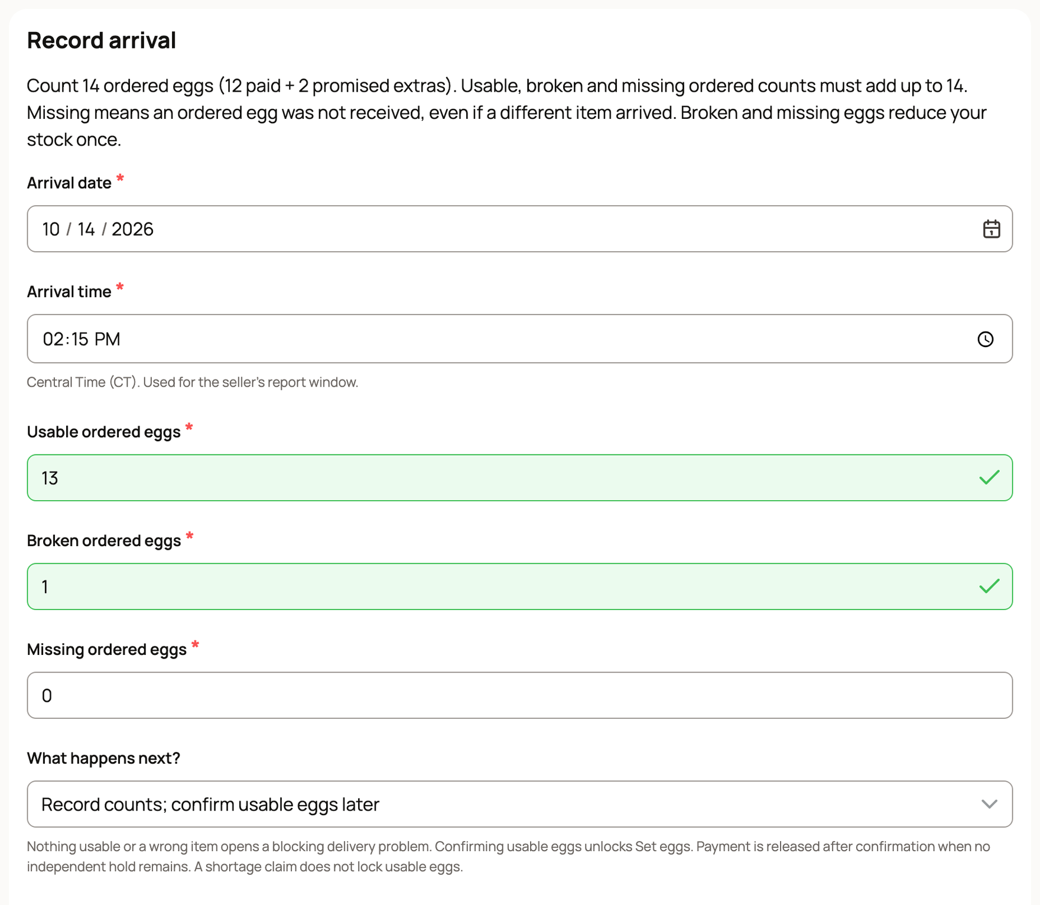
Task: Focus the Missing ordered eggs field
Action: pyautogui.click(x=519, y=695)
